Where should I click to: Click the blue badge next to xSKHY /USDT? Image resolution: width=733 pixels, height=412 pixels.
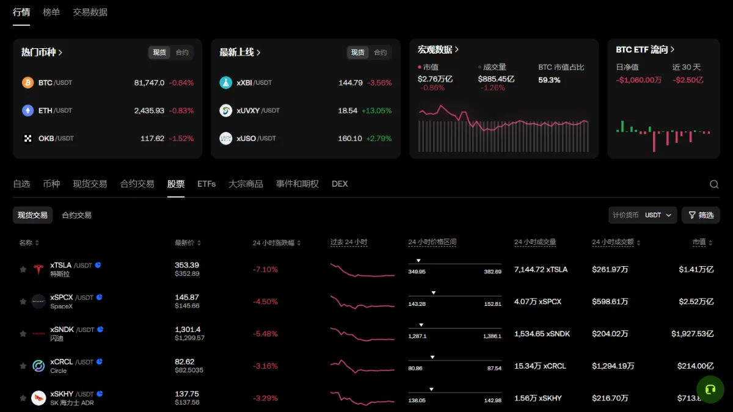[100, 394]
